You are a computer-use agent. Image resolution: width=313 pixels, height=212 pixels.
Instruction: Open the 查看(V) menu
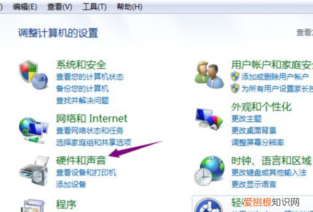pos(59,7)
